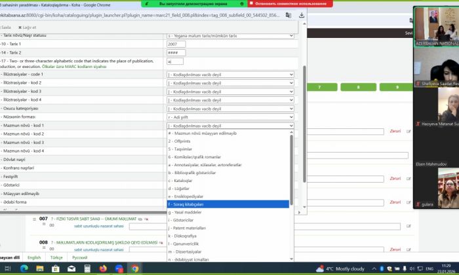Click tag editor icon beside first Zəruri field
Viewport: 459px width, 275px height.
[409, 131]
